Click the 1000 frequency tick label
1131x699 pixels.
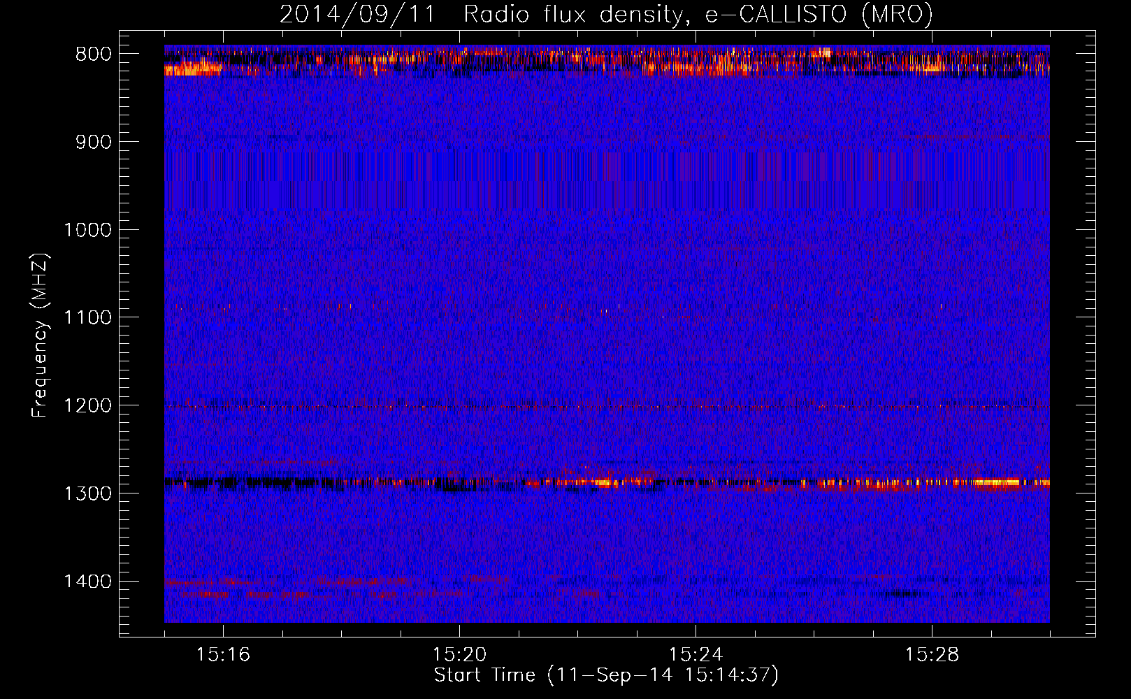[x=87, y=230]
